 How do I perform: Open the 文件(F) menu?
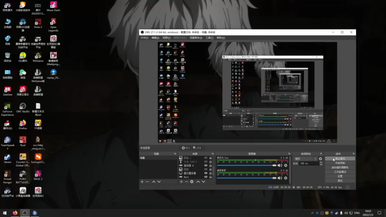pos(144,38)
